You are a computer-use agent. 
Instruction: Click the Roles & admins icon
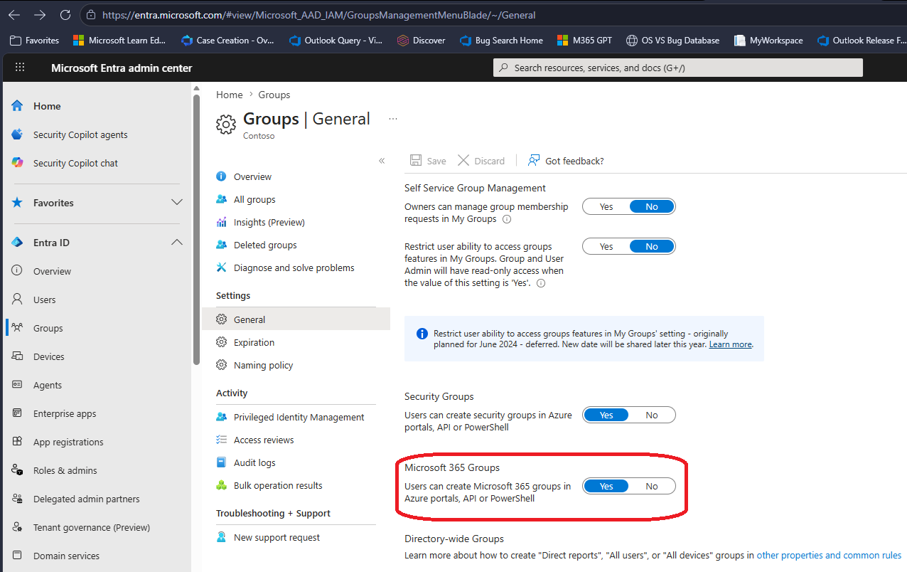[x=18, y=470]
